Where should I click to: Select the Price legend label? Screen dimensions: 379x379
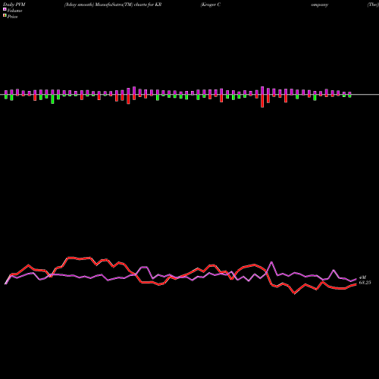[12, 17]
